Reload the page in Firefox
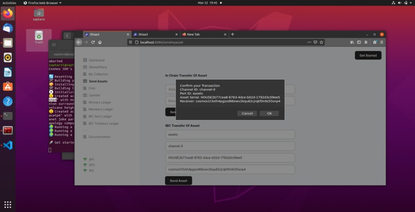This screenshot has width=415, height=212. point(93,42)
